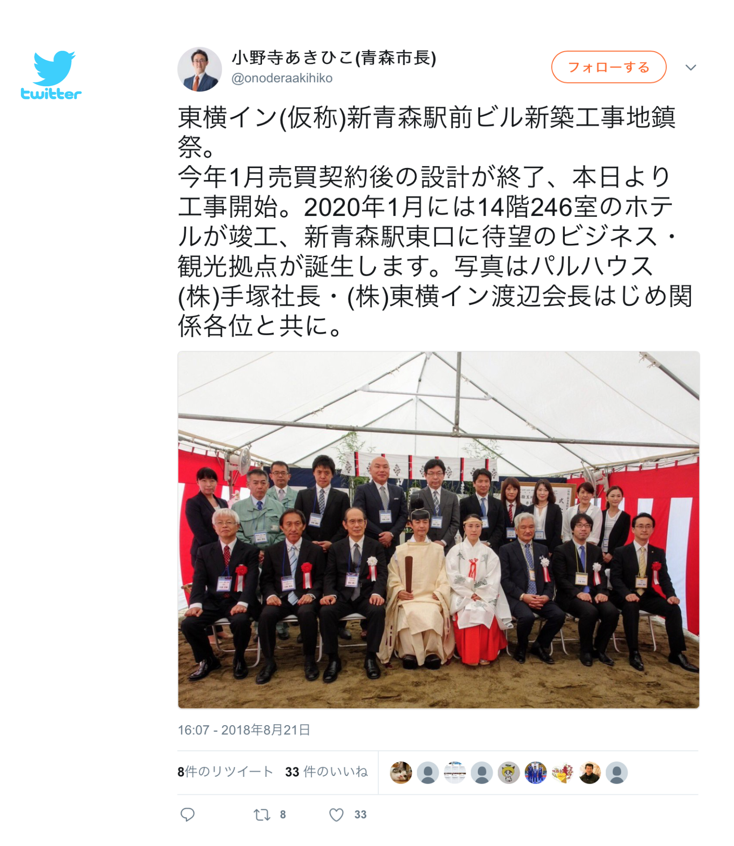Screen dimensions: 734x846
Task: View the 8件のリツイート list
Action: [225, 771]
